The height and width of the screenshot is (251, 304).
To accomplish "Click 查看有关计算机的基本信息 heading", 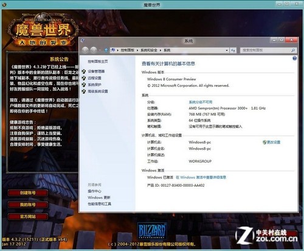I will (x=168, y=64).
